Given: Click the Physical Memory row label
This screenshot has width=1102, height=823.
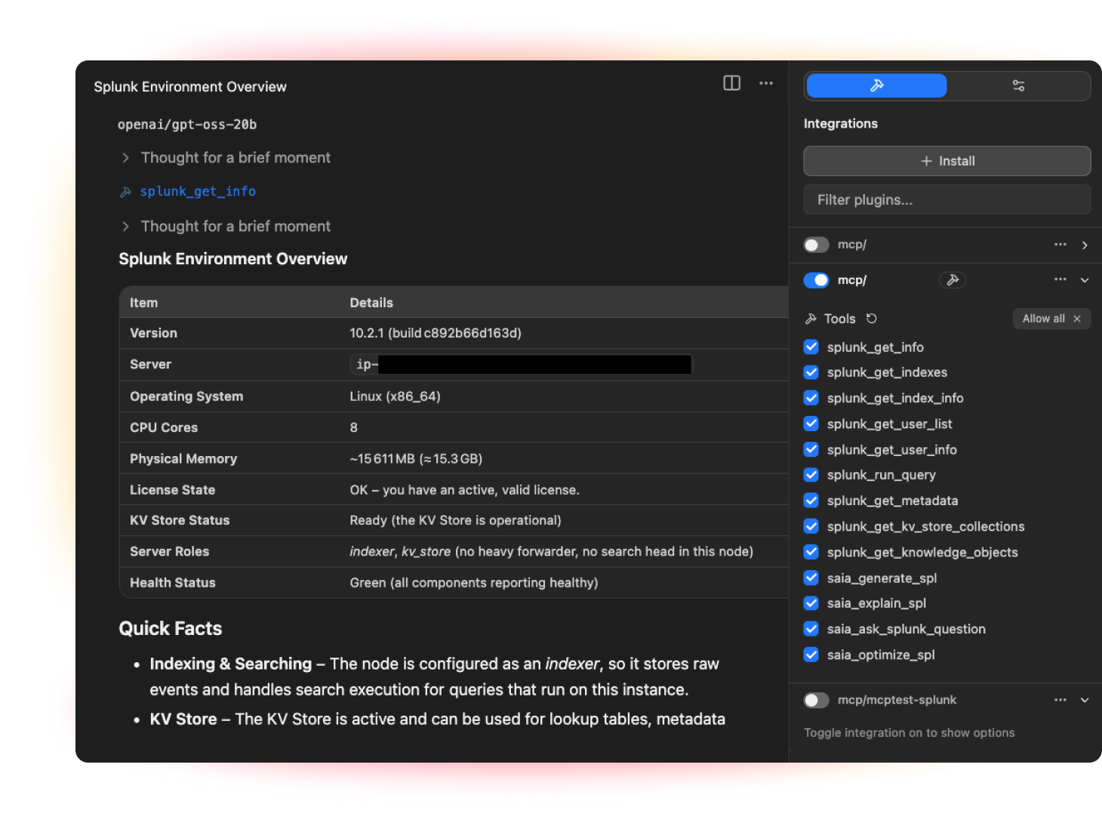Looking at the screenshot, I should pos(183,458).
